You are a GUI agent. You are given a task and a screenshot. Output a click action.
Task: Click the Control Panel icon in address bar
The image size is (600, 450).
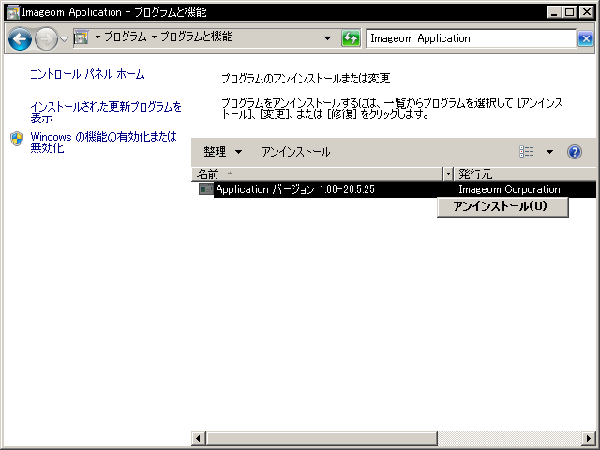81,38
